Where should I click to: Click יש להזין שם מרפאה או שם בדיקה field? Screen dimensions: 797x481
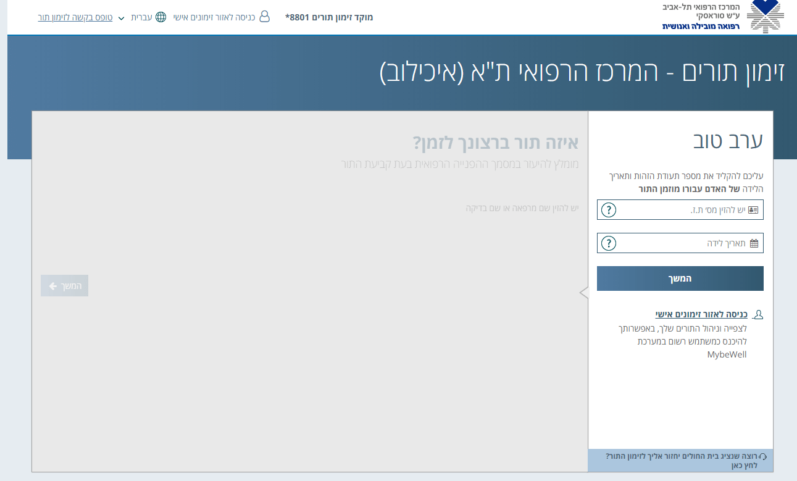522,208
